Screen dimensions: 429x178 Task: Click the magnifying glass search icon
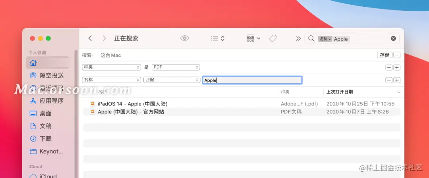(x=311, y=38)
